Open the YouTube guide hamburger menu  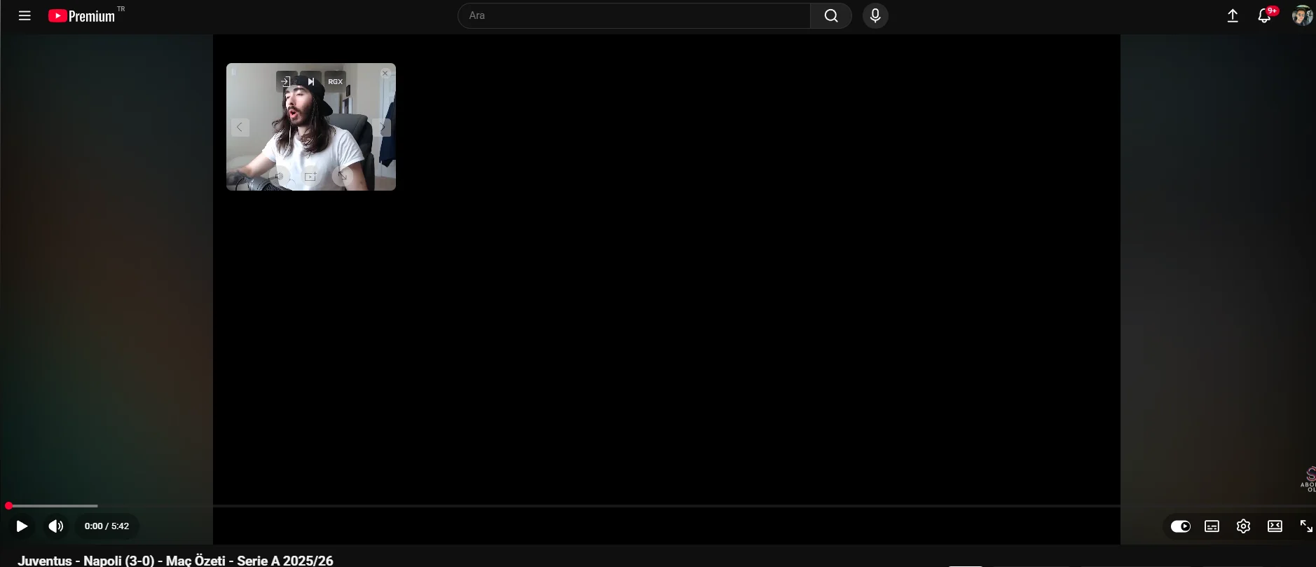click(25, 15)
